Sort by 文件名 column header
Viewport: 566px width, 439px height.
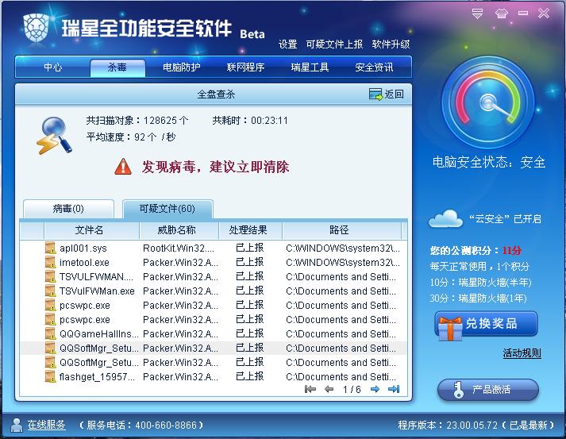(x=91, y=230)
